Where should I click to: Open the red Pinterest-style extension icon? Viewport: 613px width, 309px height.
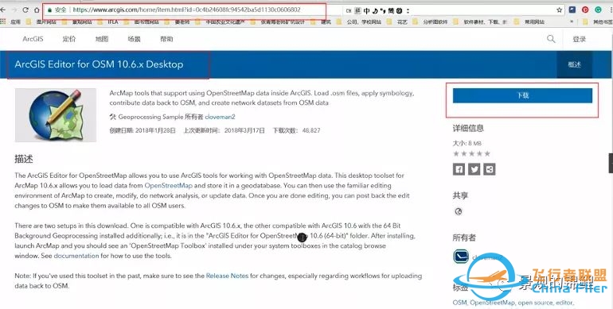click(585, 10)
